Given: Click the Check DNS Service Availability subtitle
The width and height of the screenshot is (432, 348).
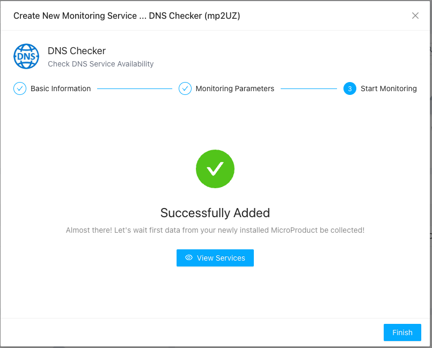Looking at the screenshot, I should 101,64.
